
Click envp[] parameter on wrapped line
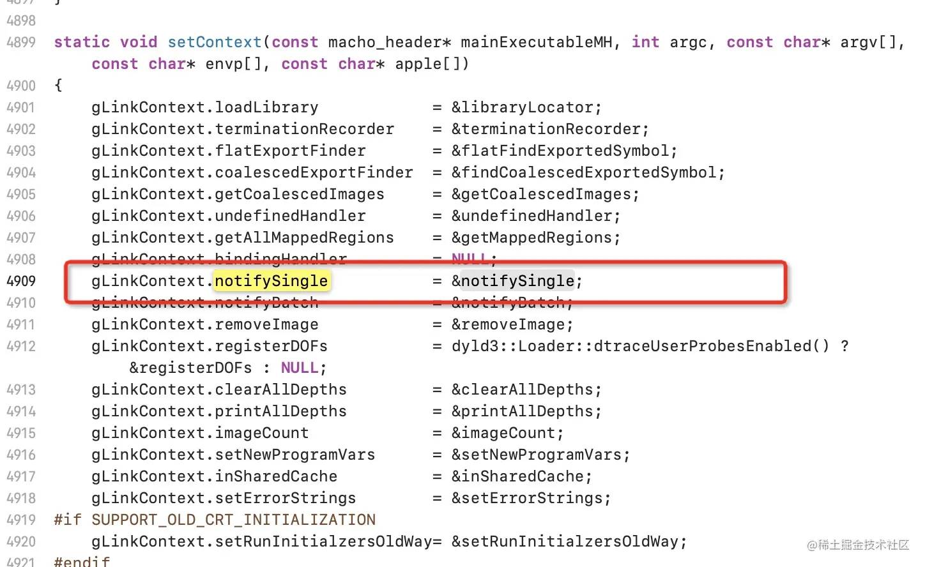[233, 64]
